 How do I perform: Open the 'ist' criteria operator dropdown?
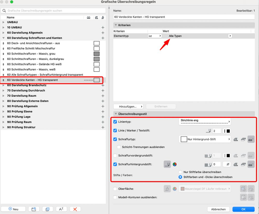(155, 36)
